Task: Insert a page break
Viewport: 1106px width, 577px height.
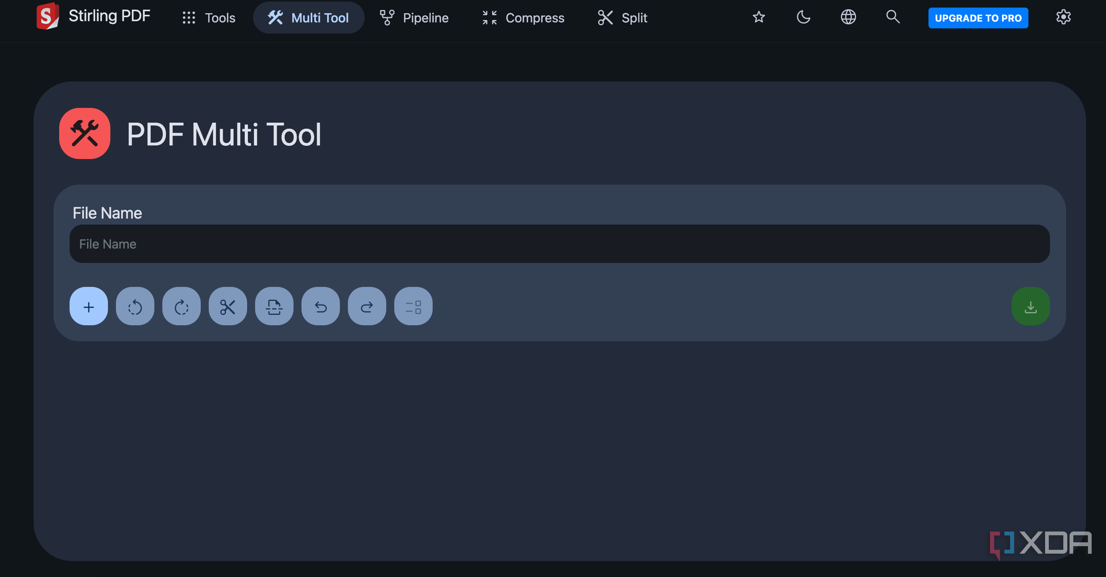Action: click(x=274, y=306)
